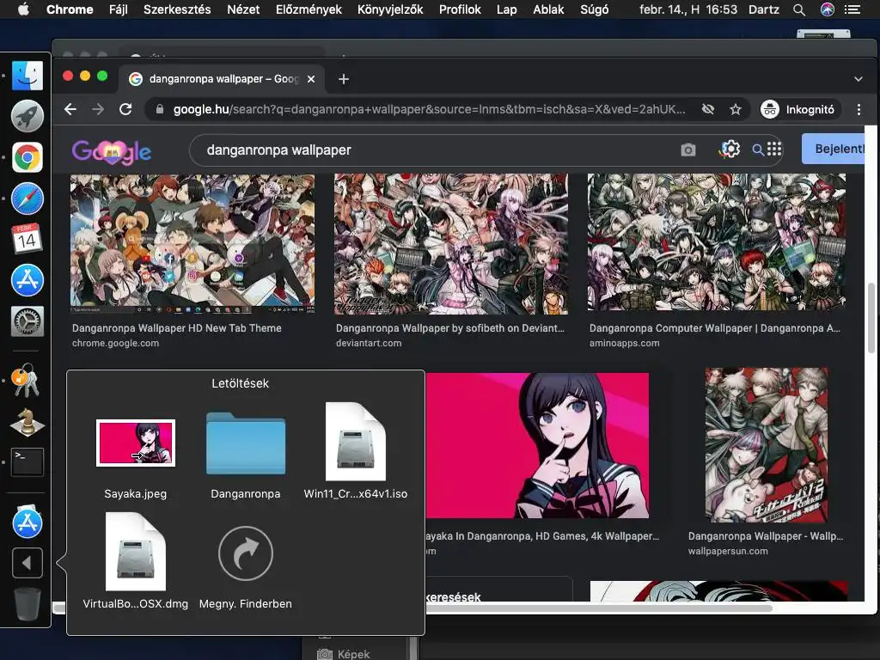Viewport: 880px width, 660px height.
Task: Open Safari compass icon in Dock
Action: pyautogui.click(x=27, y=199)
